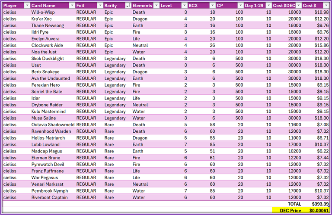Select the $10.98 cost cell

click(x=316, y=12)
